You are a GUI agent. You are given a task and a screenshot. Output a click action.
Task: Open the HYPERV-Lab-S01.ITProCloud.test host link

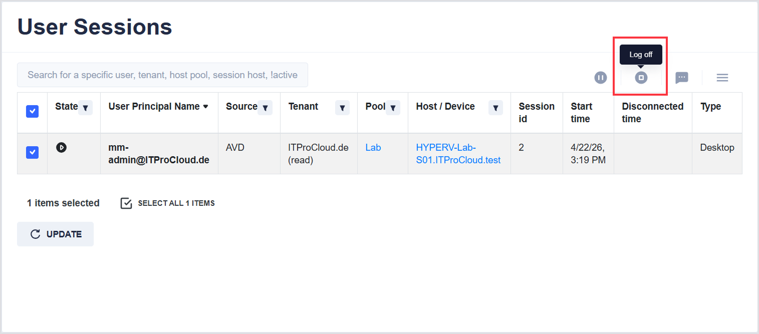458,154
